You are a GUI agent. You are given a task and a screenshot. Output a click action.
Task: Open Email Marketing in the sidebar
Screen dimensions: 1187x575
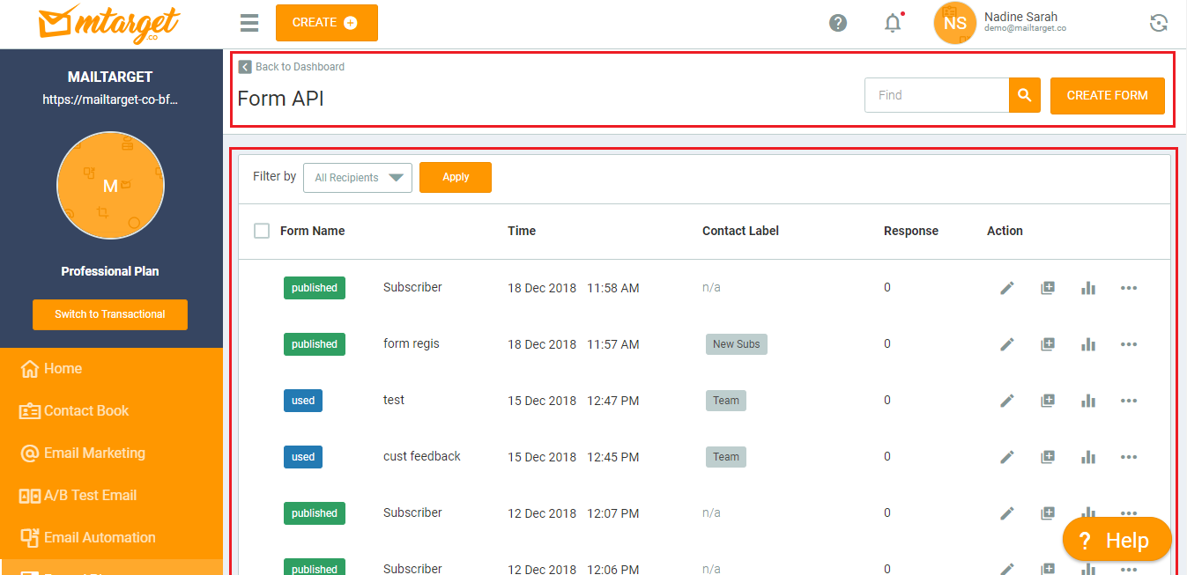pyautogui.click(x=111, y=453)
